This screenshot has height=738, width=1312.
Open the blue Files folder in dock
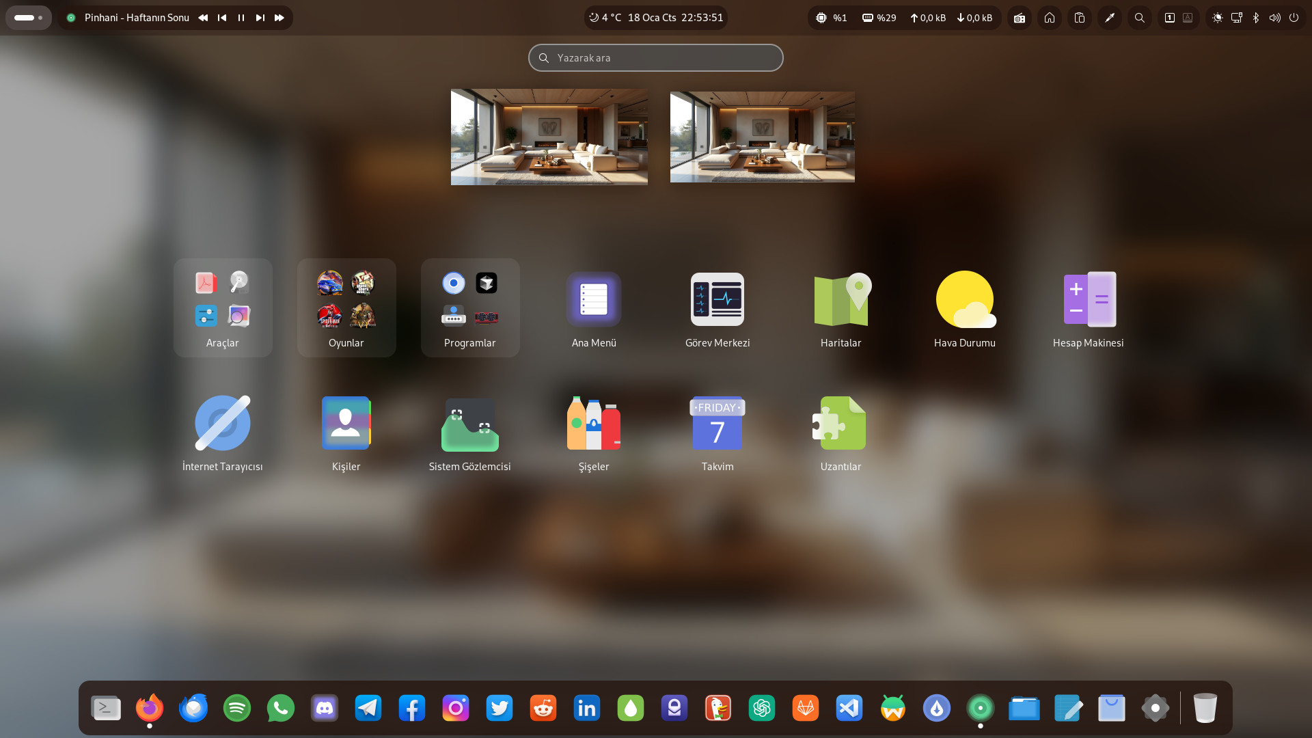pos(1024,708)
